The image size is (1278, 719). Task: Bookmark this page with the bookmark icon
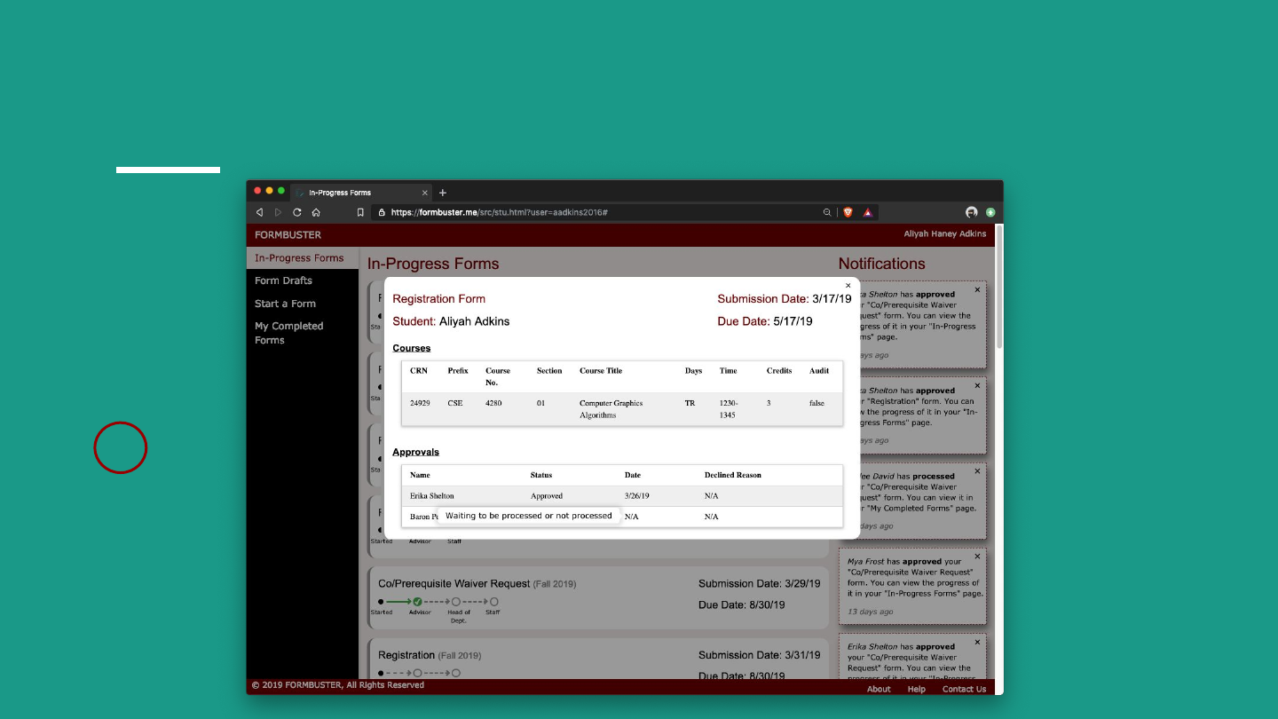360,212
